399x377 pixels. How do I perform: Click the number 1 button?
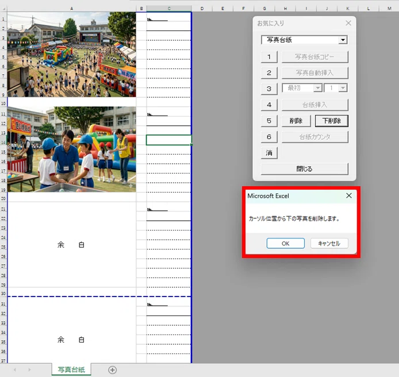[269, 57]
